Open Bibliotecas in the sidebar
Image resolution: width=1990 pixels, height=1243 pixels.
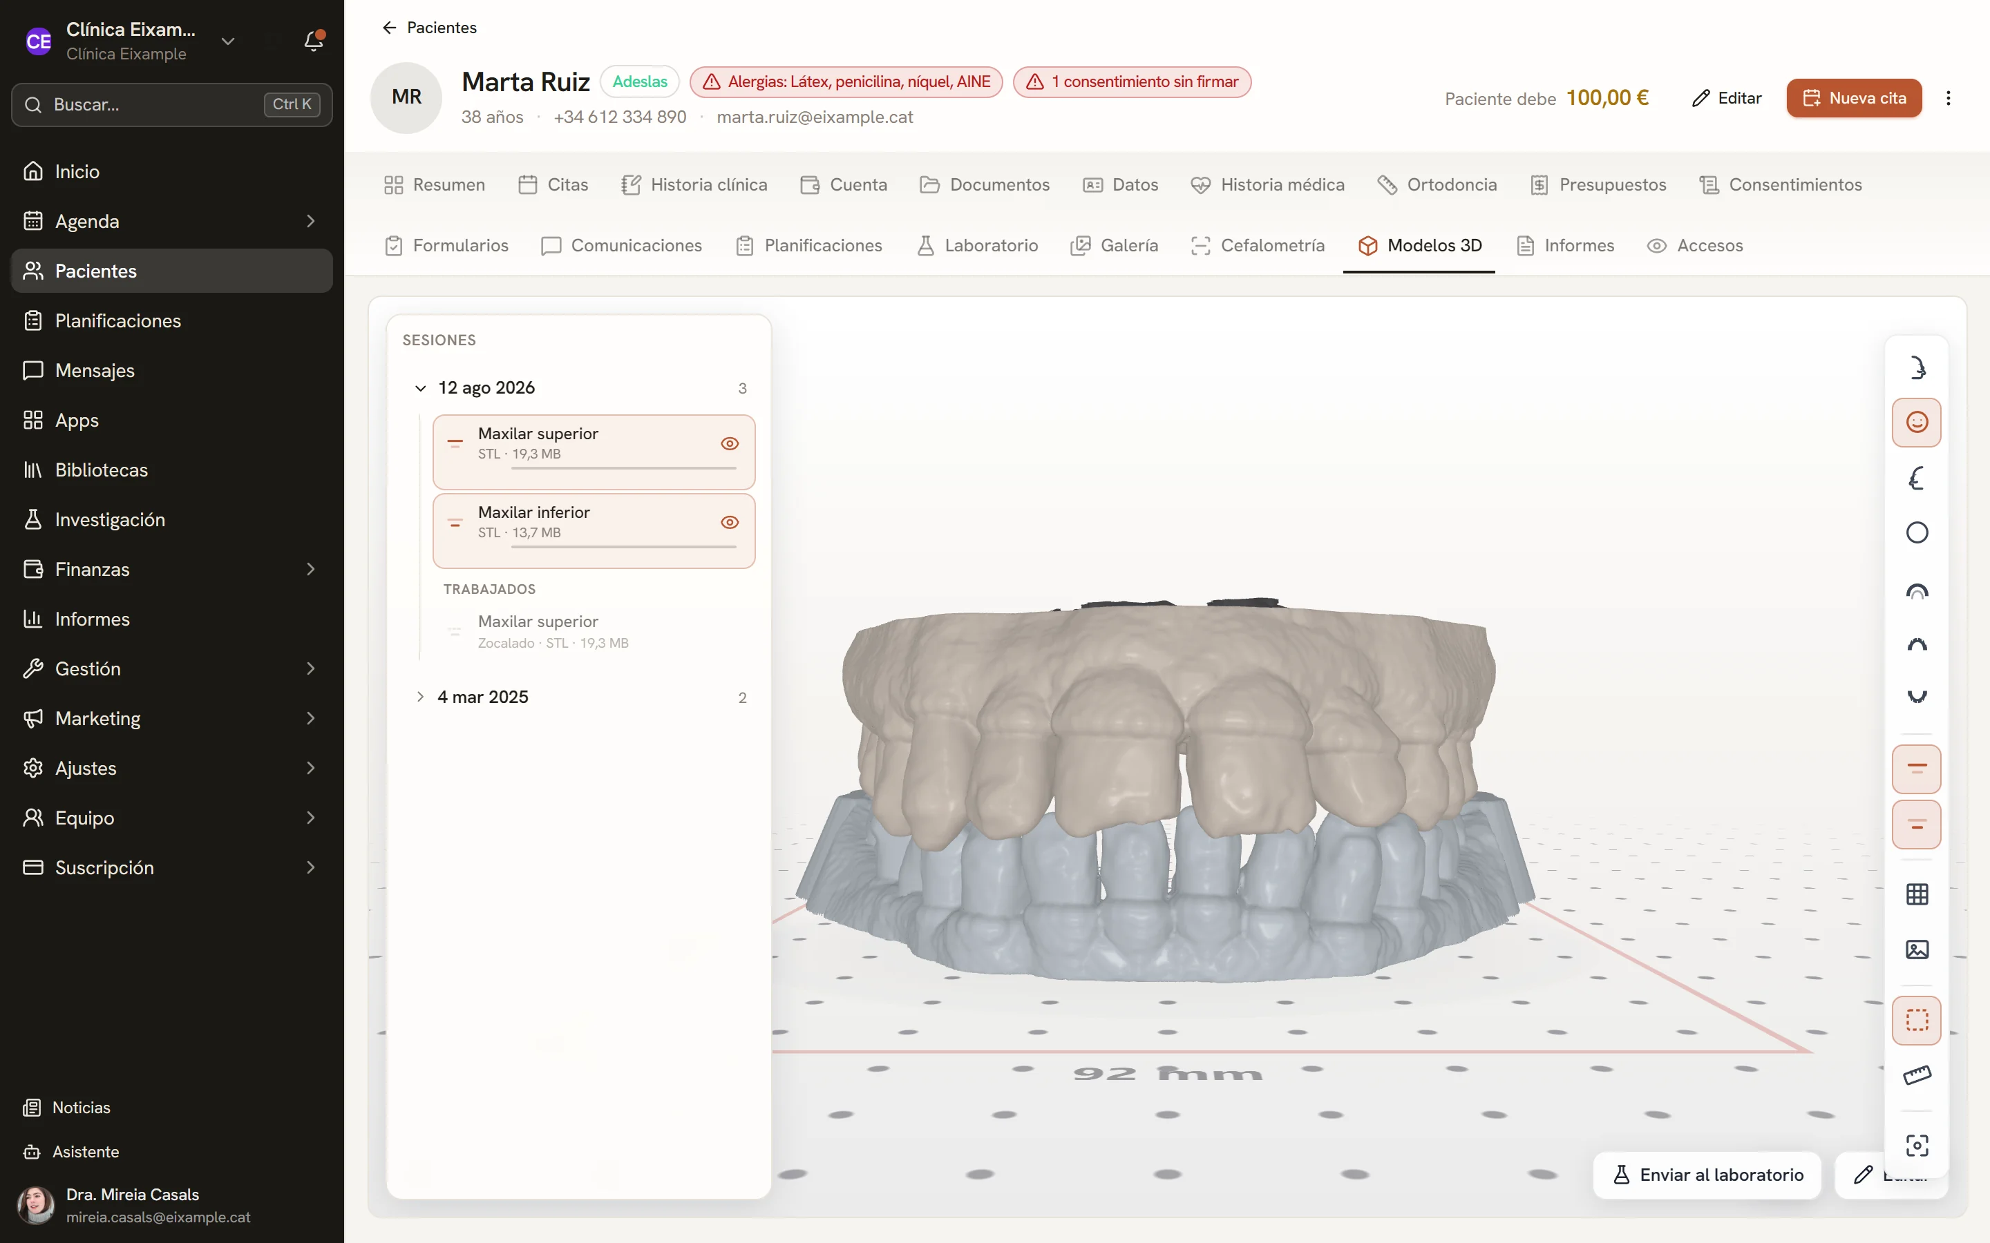pyautogui.click(x=172, y=470)
